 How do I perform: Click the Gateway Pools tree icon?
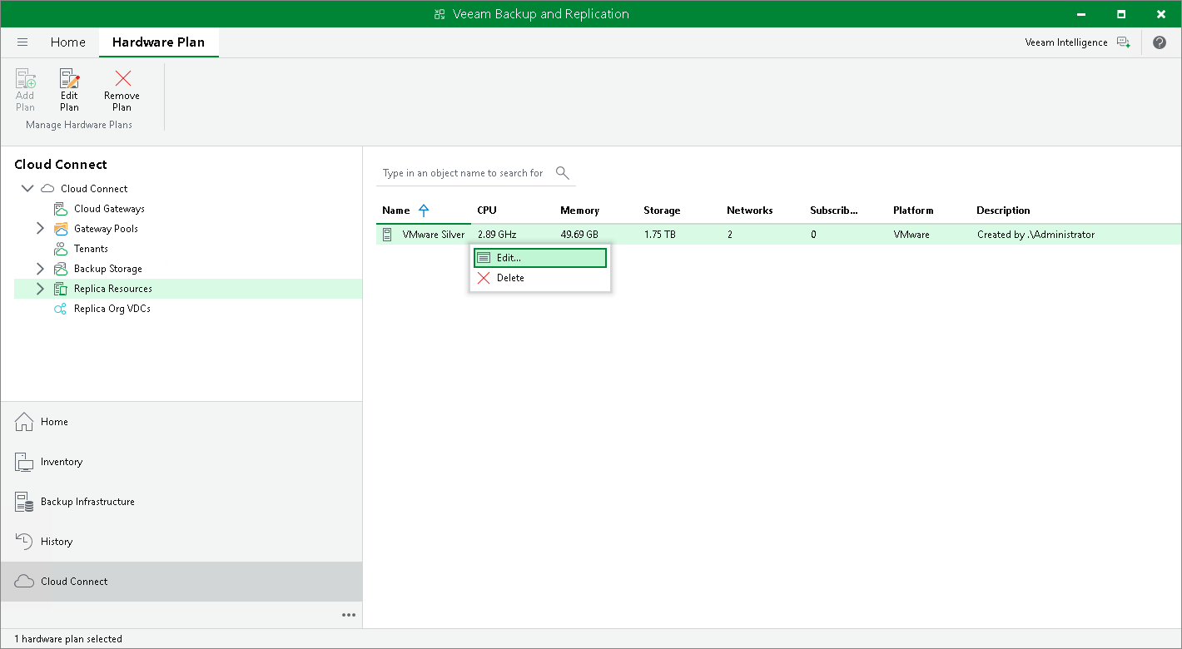coord(61,229)
